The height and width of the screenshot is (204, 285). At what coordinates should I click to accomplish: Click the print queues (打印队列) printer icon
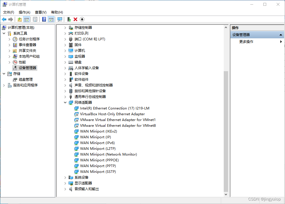coord(71,33)
